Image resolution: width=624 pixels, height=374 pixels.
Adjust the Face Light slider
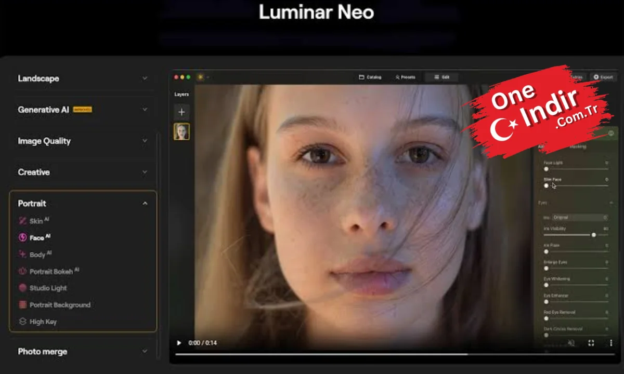click(576, 169)
